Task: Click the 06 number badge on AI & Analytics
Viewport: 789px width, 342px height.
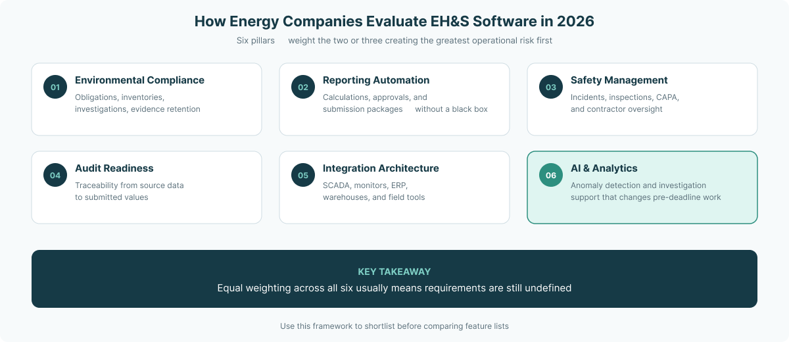Action: (x=551, y=175)
